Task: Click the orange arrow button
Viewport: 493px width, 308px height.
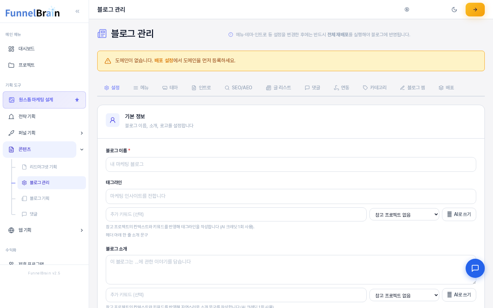Action: (x=475, y=10)
